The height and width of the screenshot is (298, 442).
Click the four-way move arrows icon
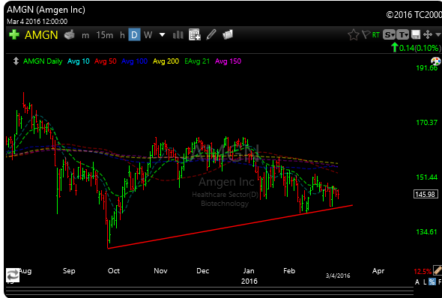click(428, 34)
